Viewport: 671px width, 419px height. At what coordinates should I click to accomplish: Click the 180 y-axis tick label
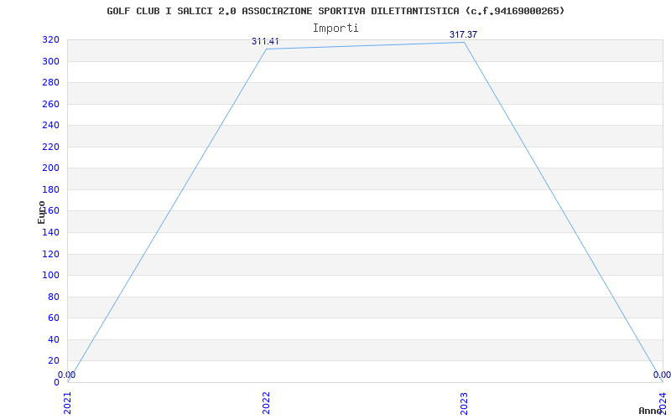click(50, 190)
